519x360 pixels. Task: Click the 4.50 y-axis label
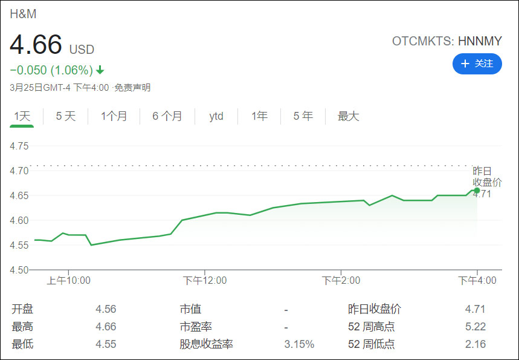tap(19, 270)
